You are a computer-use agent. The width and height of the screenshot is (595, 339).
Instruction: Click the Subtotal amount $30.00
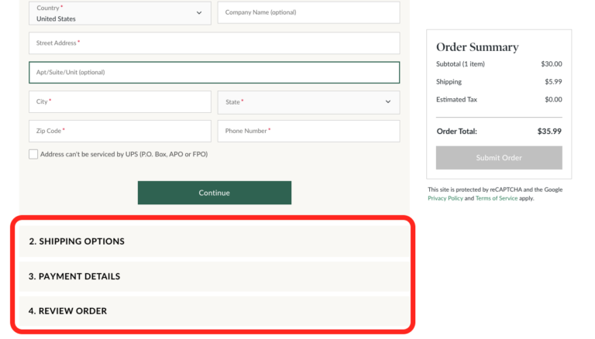[552, 63]
